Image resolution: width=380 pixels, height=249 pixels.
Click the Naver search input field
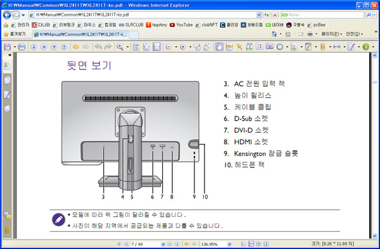click(322, 15)
